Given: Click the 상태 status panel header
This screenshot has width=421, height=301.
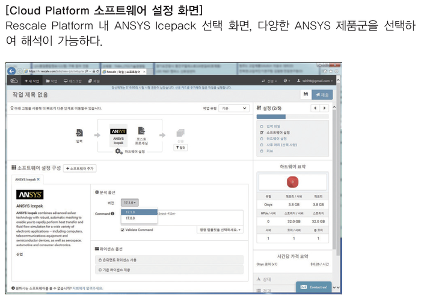Looking at the screenshot, I should [x=293, y=279].
